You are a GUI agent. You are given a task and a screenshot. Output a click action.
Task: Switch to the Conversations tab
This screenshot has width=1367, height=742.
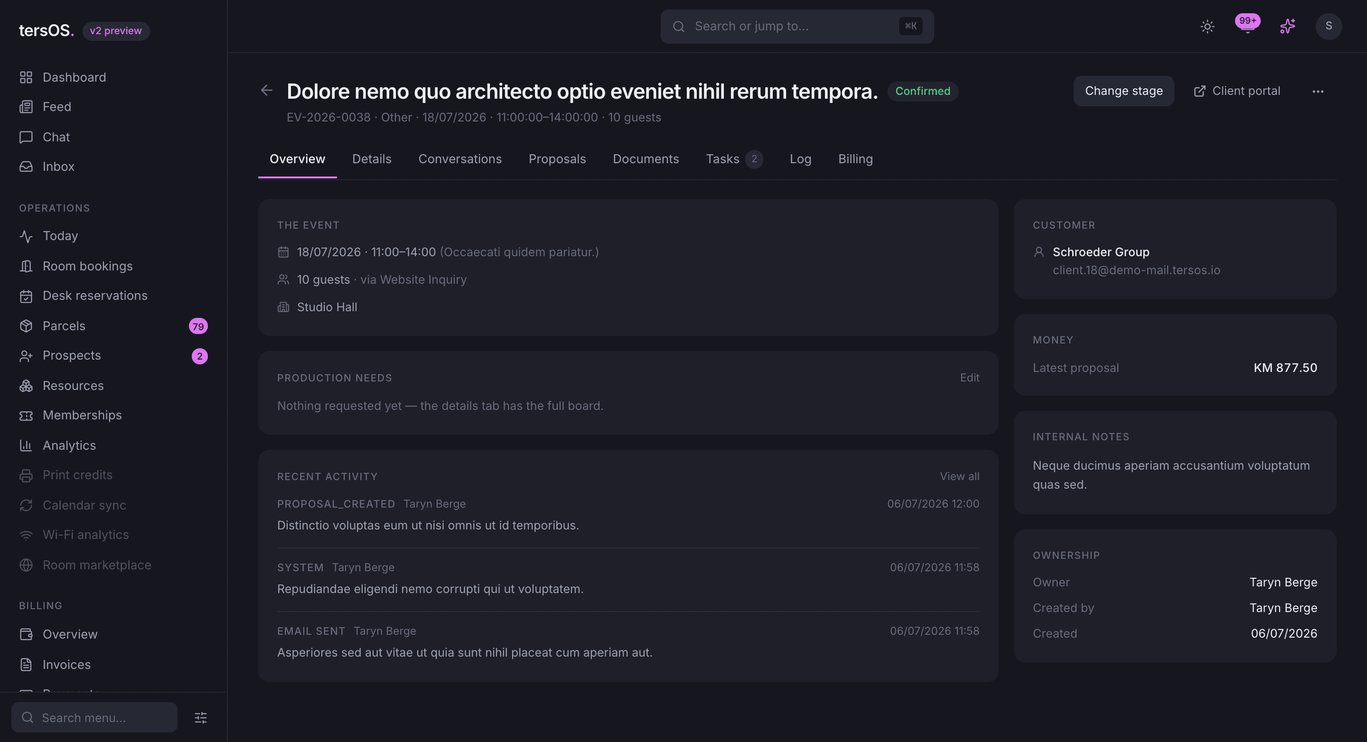(459, 159)
